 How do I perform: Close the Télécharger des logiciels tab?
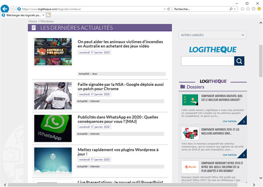(x=43, y=15)
